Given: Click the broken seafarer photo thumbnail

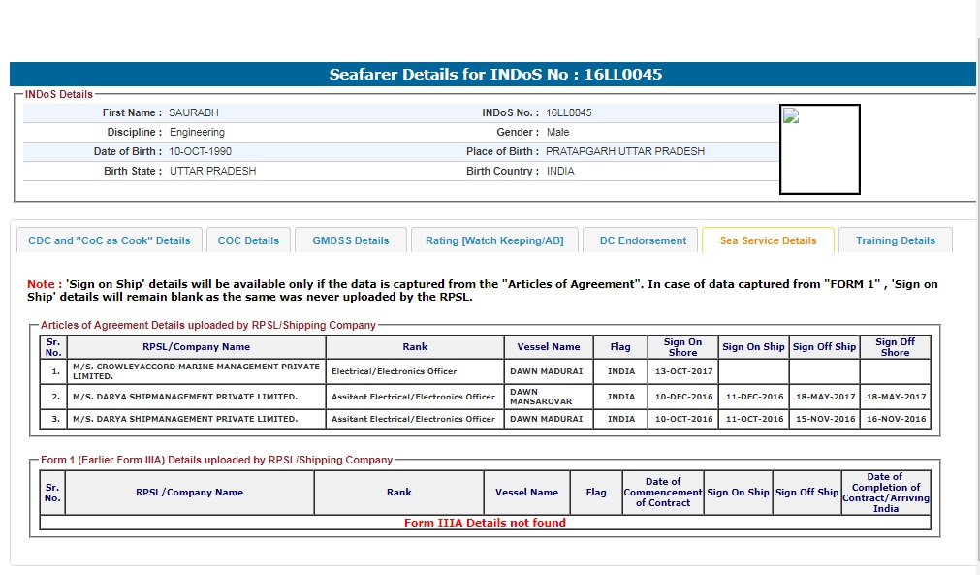Looking at the screenshot, I should [x=819, y=149].
